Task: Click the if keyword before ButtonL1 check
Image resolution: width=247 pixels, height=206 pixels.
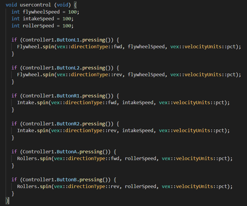Action: (14, 40)
